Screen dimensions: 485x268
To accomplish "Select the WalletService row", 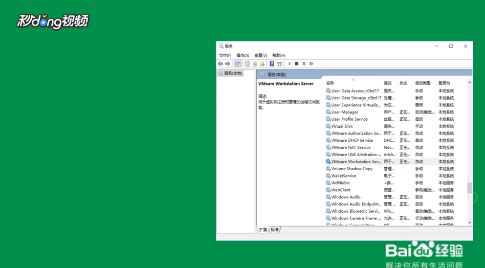I will tap(390, 176).
